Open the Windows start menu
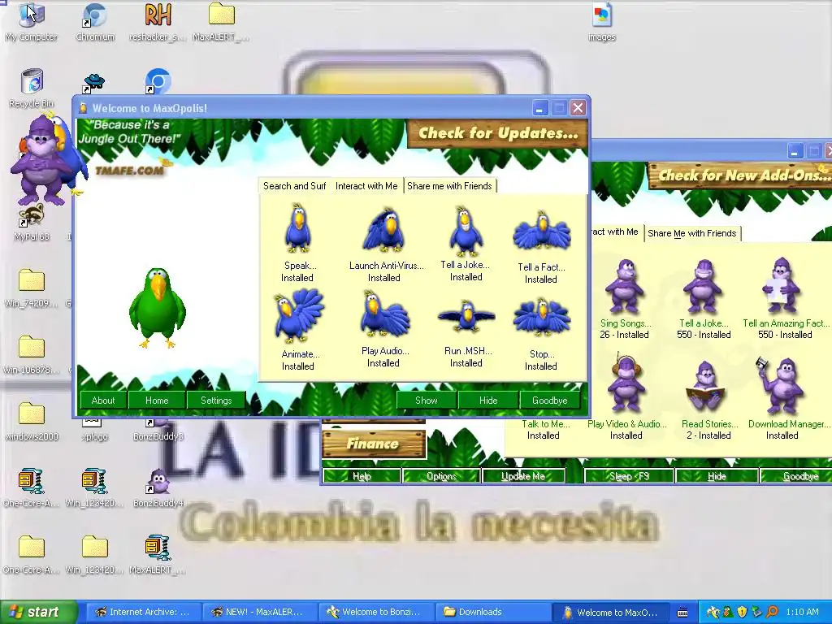Viewport: 832px width, 624px height. [38, 612]
